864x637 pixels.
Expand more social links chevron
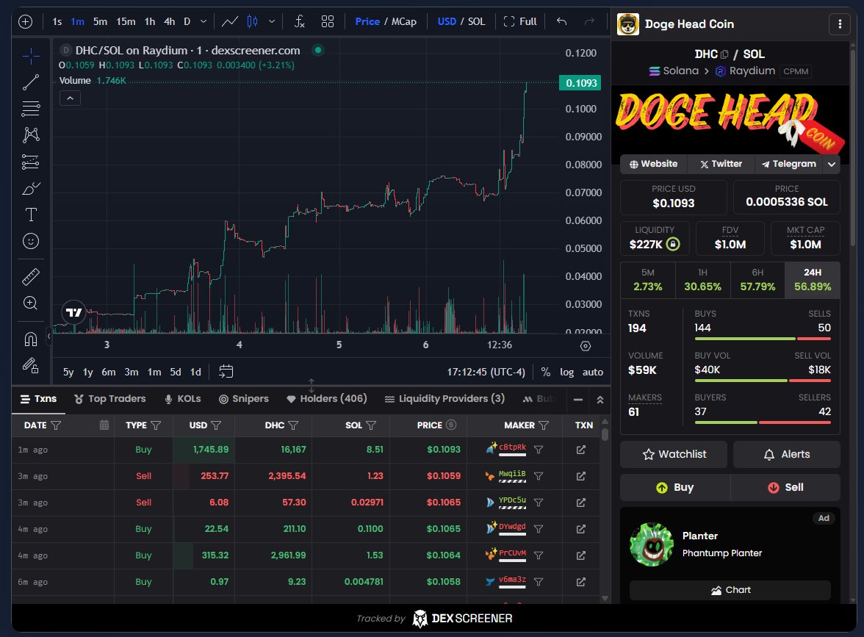pyautogui.click(x=832, y=165)
